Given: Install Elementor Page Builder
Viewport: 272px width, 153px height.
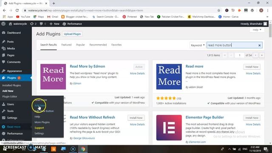Looking at the screenshot, I should pos(252,118).
